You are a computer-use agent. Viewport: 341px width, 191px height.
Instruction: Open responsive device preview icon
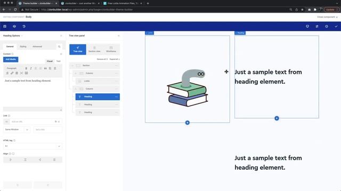tap(307, 26)
